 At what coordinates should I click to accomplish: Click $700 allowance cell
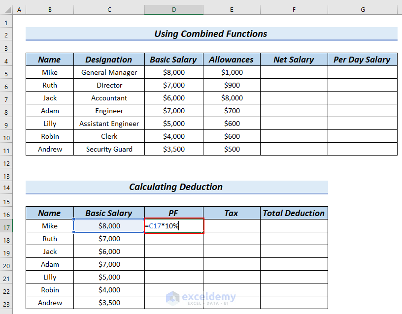pyautogui.click(x=232, y=111)
